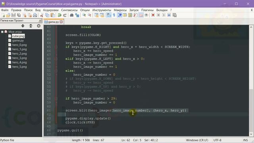Click the Save recorded macro icon
Screen dimensions: 254x143
point(175,15)
